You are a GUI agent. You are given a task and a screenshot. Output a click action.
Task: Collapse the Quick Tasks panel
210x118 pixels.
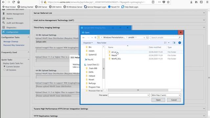pyautogui.click(x=29, y=60)
